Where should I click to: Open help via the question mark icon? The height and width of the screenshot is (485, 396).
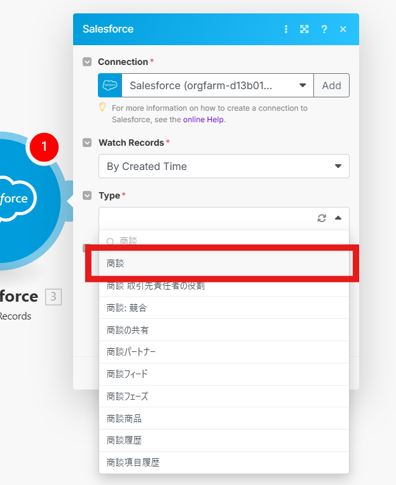click(324, 29)
